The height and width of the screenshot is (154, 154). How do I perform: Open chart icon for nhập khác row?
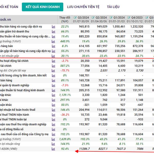53,95
